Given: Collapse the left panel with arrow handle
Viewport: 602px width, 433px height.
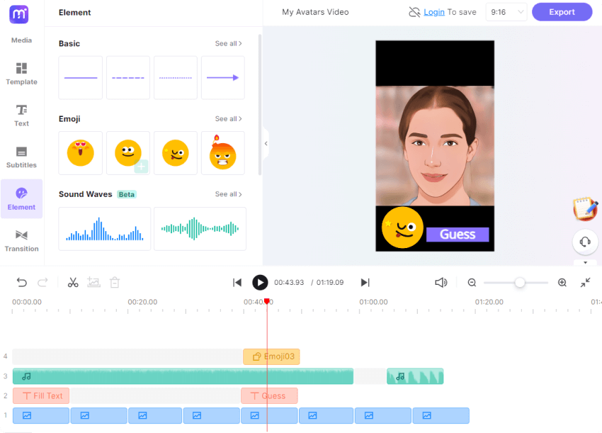Looking at the screenshot, I should click(266, 144).
